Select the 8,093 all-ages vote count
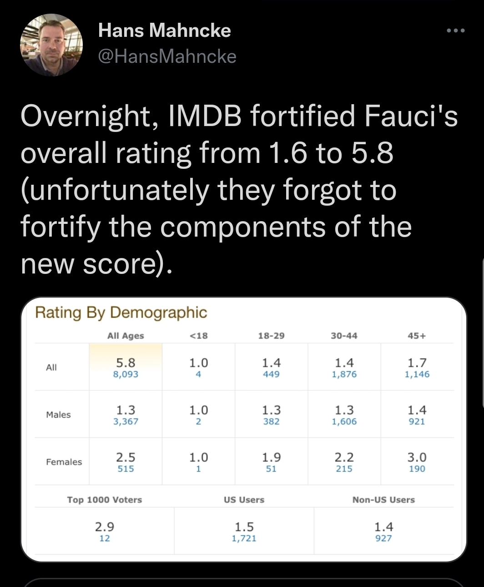Image resolution: width=484 pixels, height=587 pixels. tap(126, 374)
